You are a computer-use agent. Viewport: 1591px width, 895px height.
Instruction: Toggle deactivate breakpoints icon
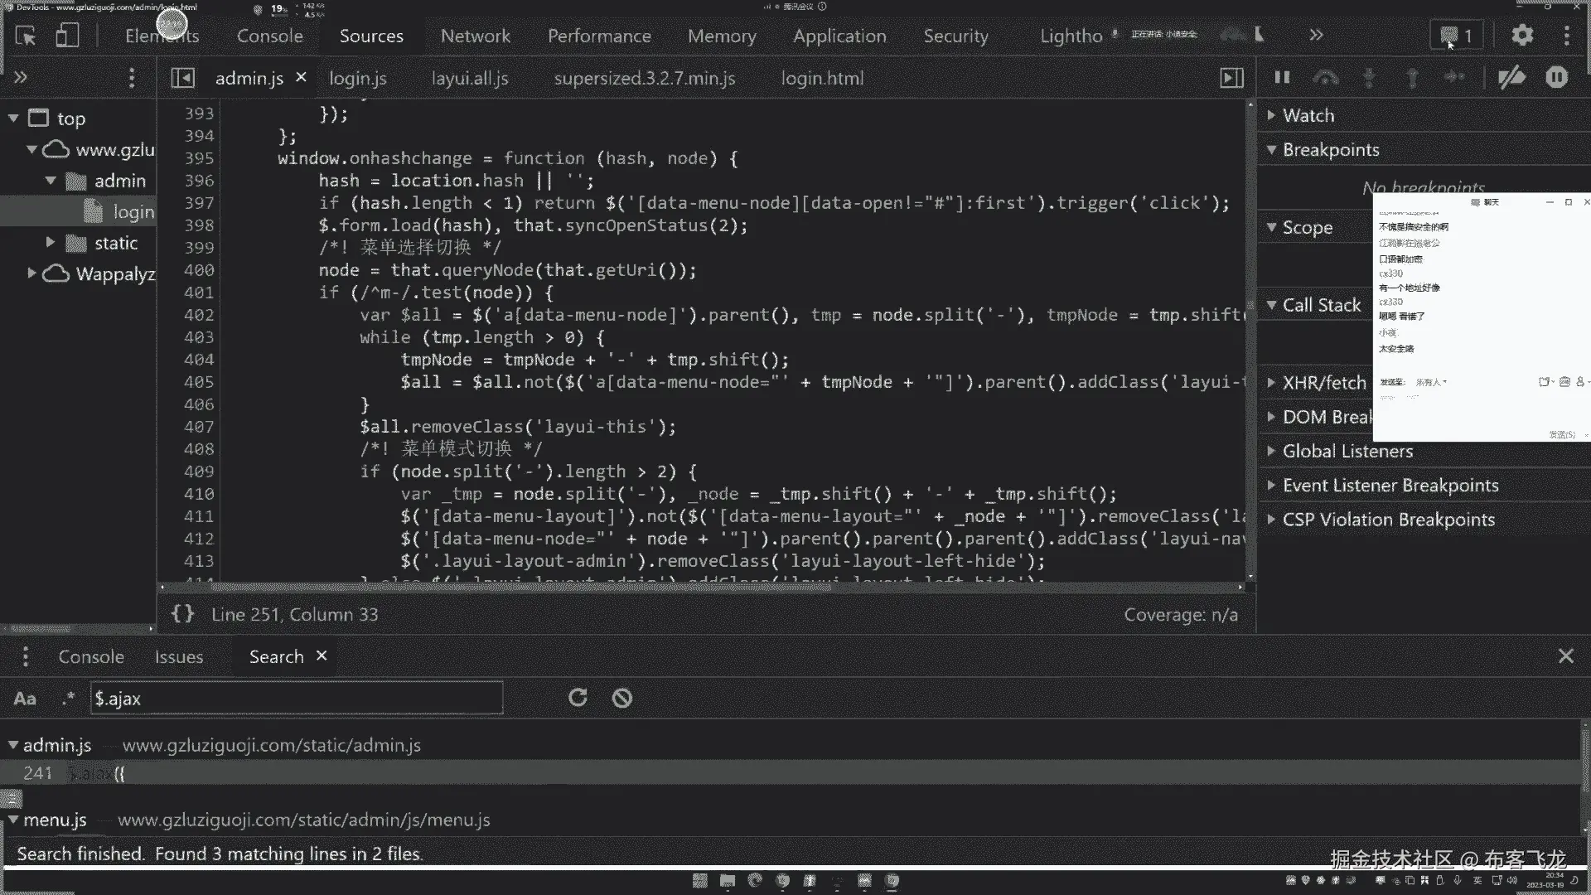point(1511,78)
